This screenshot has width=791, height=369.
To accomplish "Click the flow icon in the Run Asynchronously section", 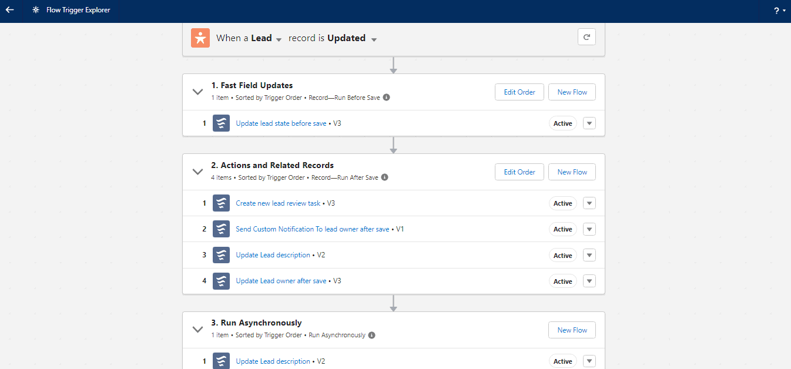I will [221, 361].
